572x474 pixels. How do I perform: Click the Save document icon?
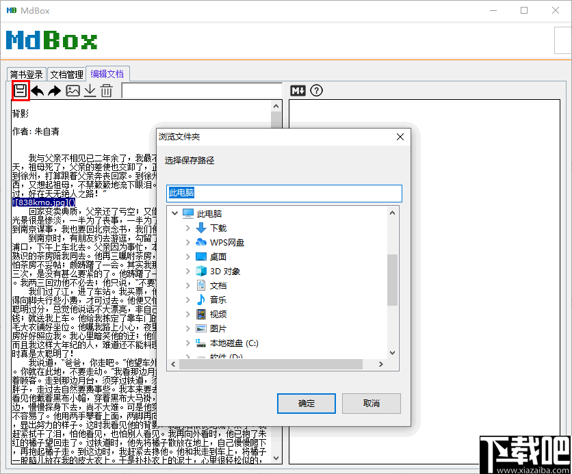coord(20,90)
